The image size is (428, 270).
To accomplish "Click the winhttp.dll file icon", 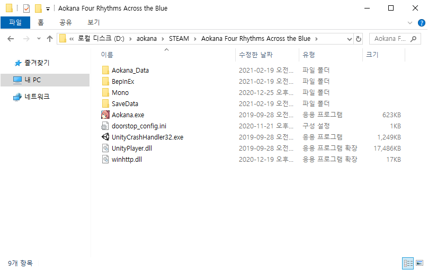I will (x=105, y=159).
